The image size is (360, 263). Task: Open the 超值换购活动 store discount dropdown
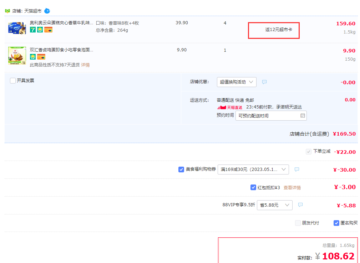pos(237,82)
